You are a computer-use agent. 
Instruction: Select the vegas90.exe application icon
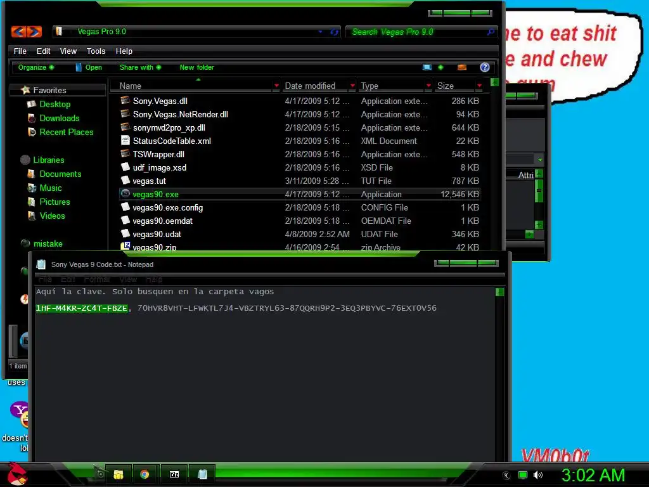click(125, 193)
